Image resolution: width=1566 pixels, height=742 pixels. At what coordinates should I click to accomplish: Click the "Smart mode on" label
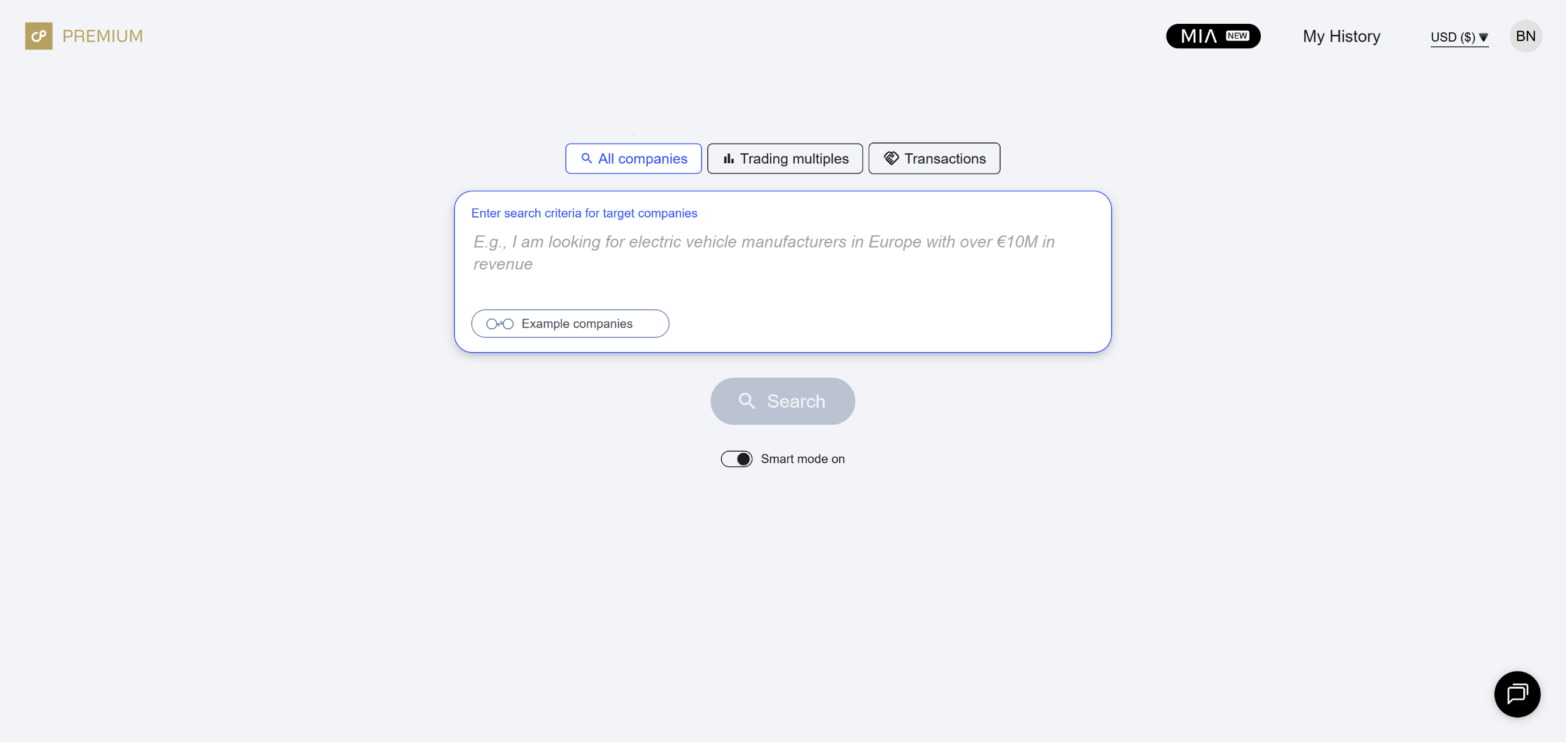point(803,459)
